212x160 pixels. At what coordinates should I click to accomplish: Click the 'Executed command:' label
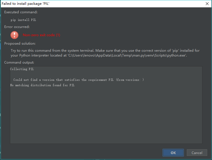(21, 12)
